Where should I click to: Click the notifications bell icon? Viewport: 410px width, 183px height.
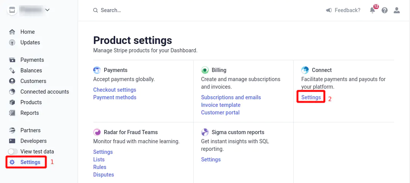[372, 11]
